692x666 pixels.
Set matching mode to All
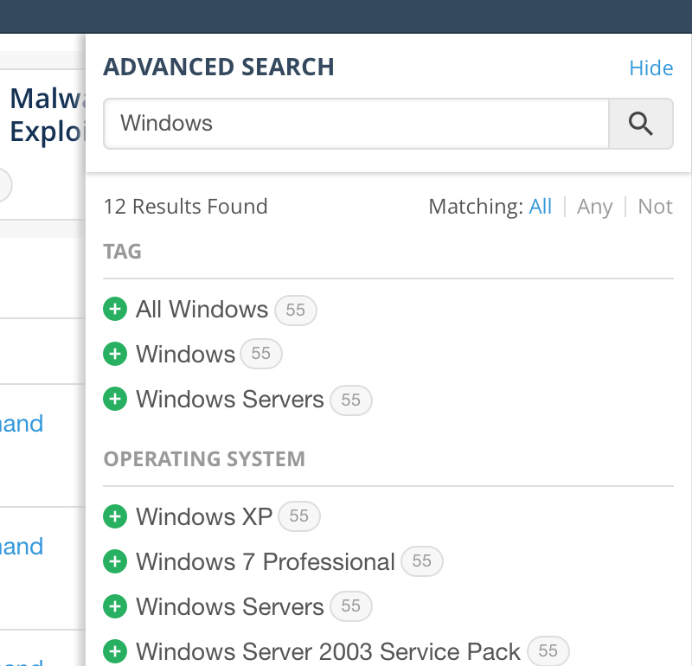coord(540,207)
